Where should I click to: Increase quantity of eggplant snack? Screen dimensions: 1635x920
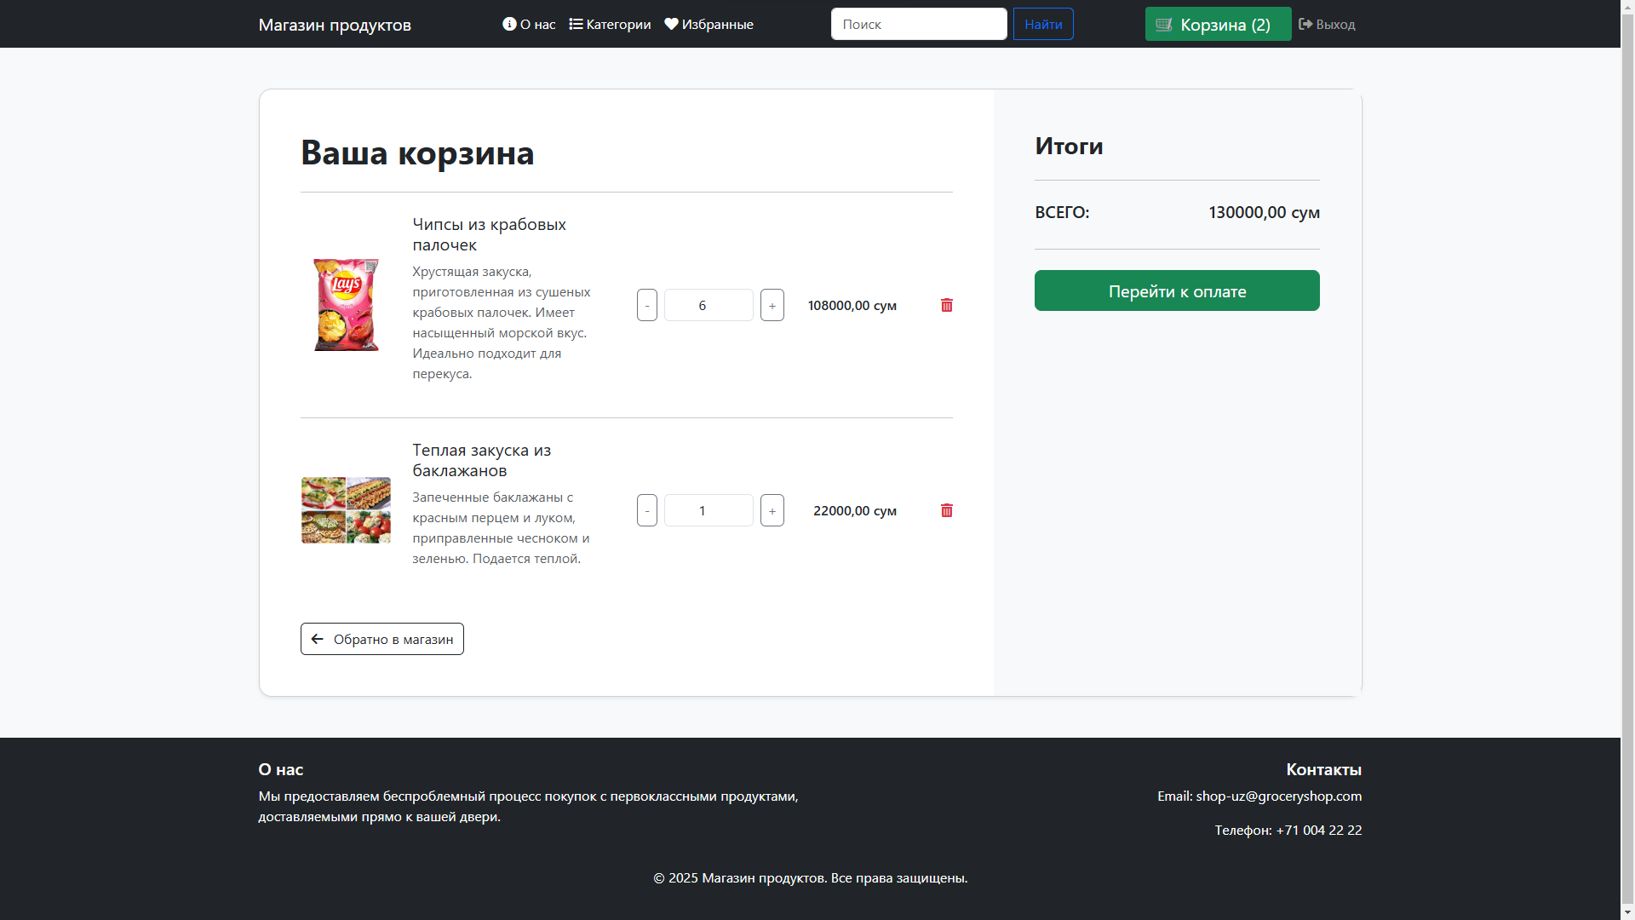(x=772, y=510)
